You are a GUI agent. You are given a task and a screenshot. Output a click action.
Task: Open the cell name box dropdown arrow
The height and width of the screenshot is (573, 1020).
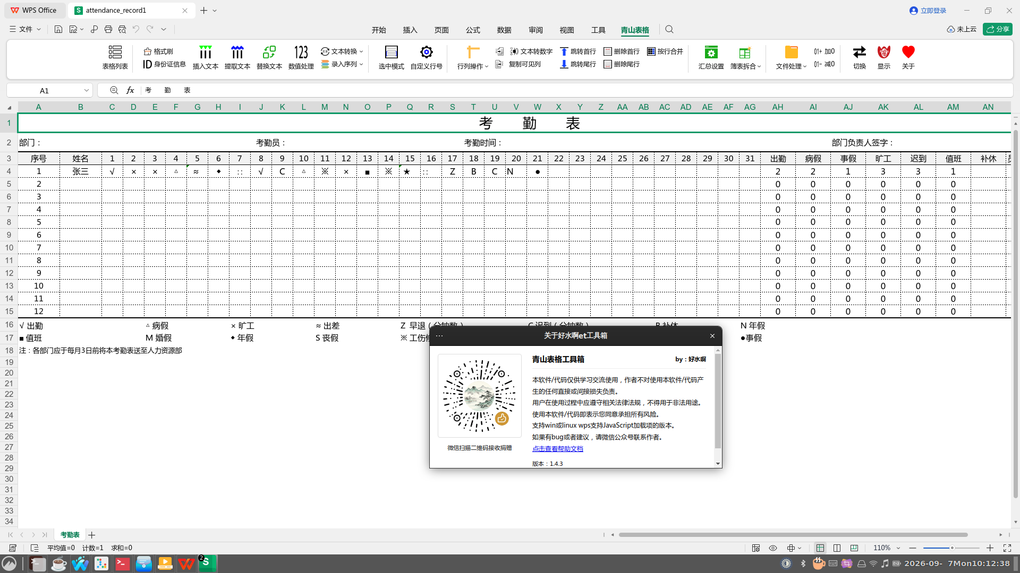click(87, 91)
